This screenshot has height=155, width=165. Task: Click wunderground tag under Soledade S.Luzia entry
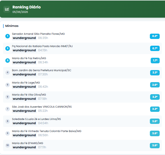[x=24, y=123]
